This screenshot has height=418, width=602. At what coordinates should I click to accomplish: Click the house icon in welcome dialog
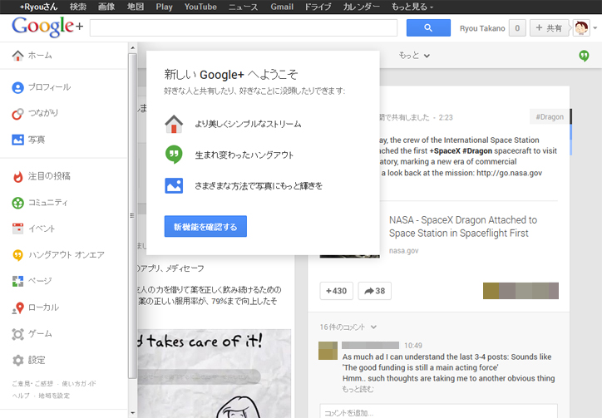pyautogui.click(x=174, y=124)
